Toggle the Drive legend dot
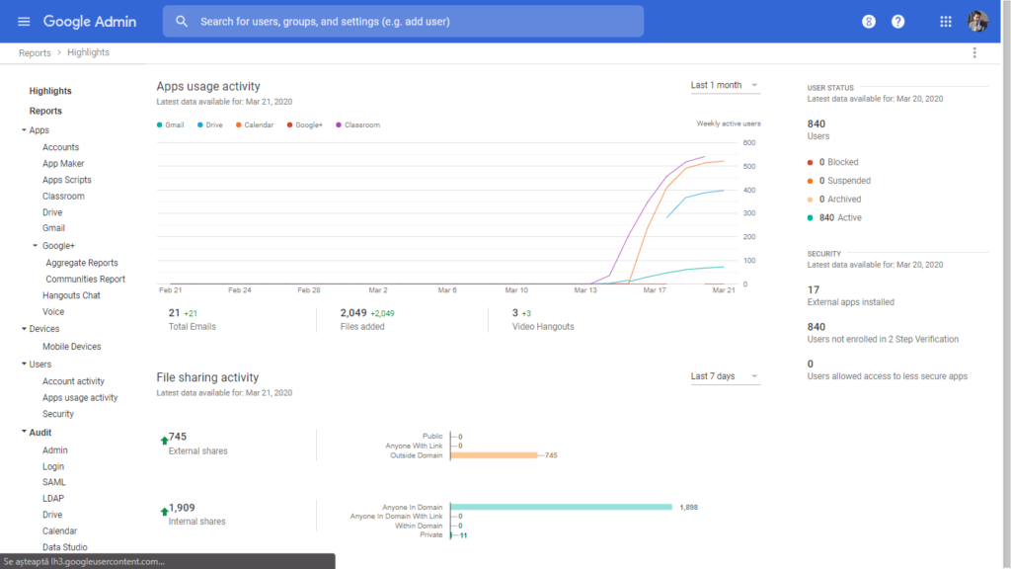The height and width of the screenshot is (569, 1011). click(199, 125)
